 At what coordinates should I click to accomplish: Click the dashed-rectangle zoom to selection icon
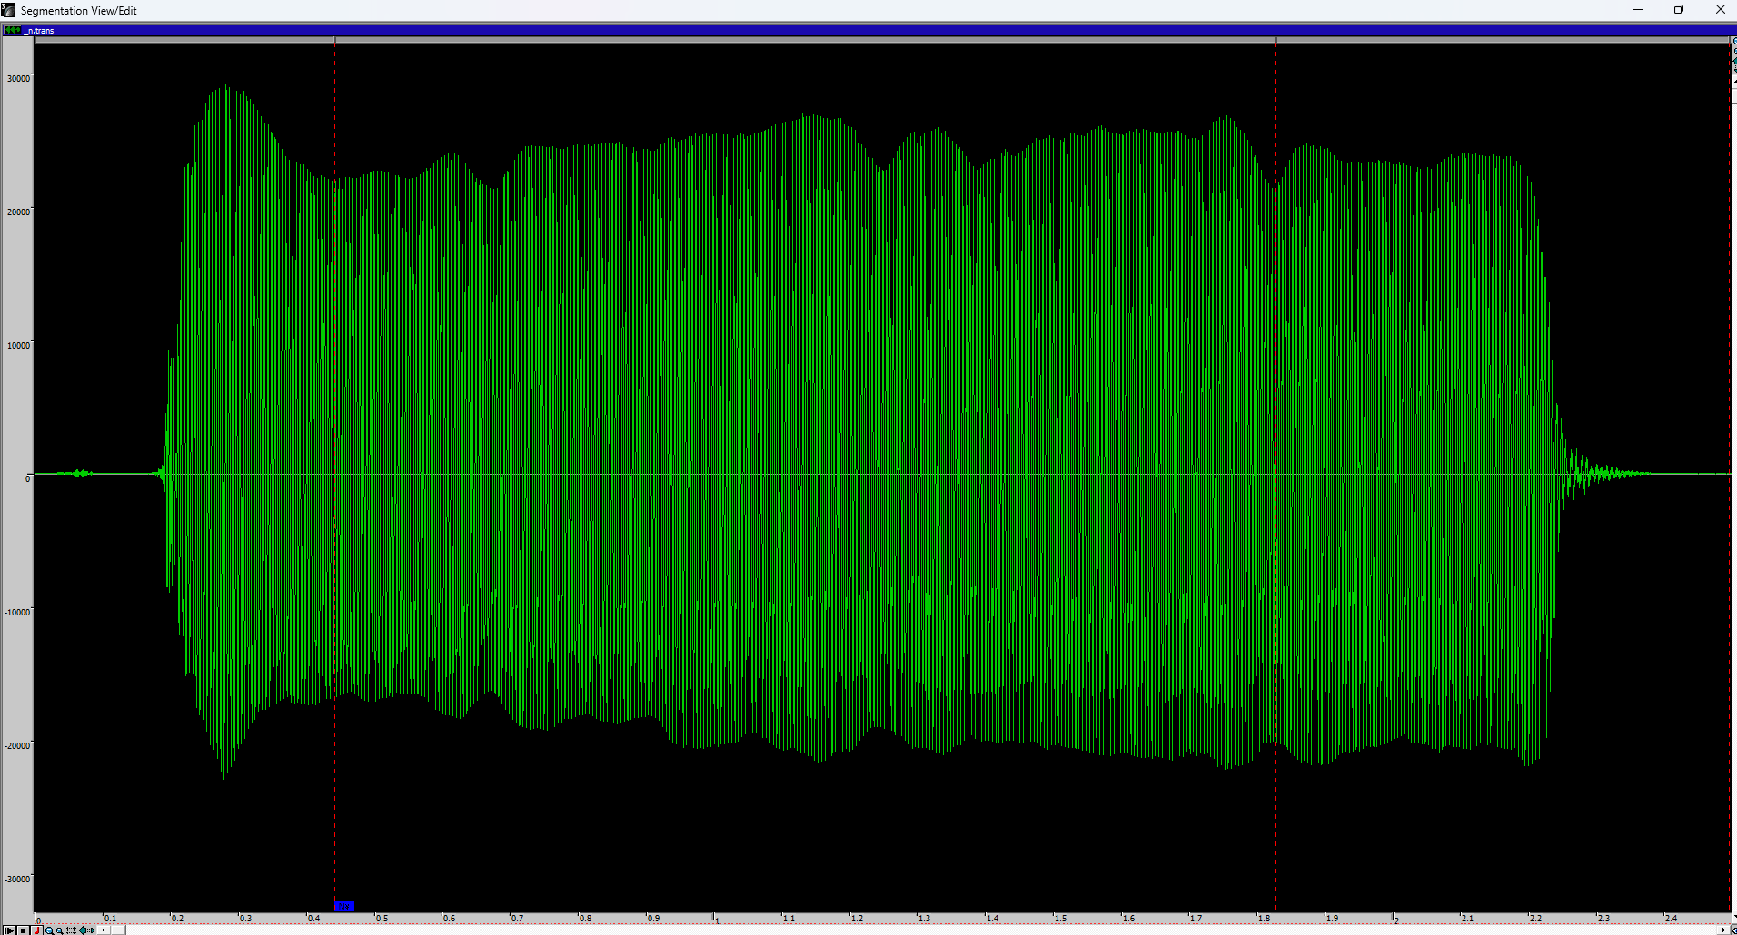click(71, 930)
